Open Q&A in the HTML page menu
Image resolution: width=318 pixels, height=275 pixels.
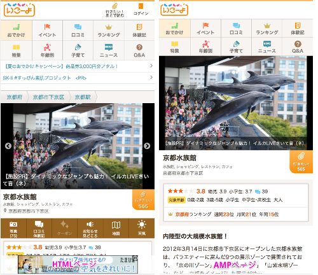[x=139, y=51]
